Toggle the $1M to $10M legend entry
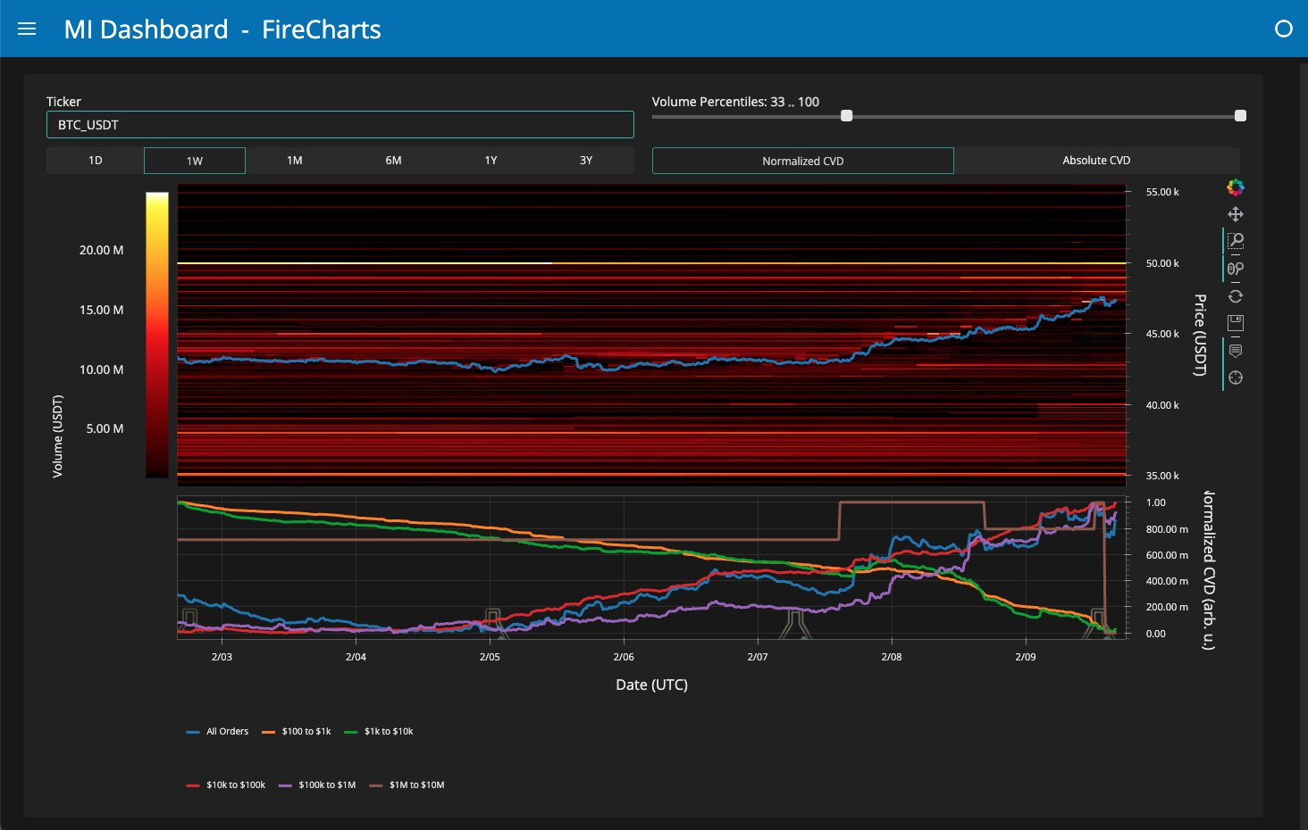Screen dimensions: 1308x830 pos(407,785)
